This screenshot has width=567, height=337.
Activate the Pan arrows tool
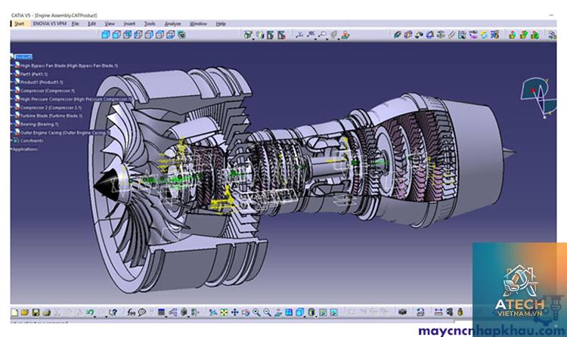pyautogui.click(x=234, y=312)
